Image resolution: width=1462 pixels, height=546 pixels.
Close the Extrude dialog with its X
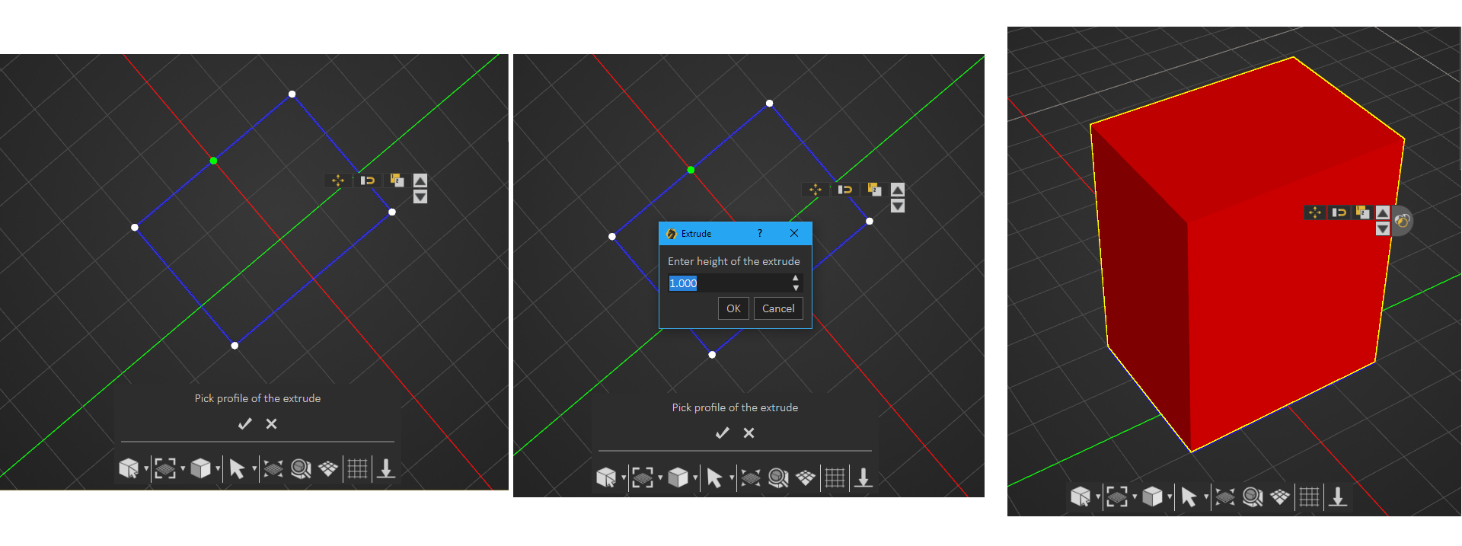coord(794,233)
